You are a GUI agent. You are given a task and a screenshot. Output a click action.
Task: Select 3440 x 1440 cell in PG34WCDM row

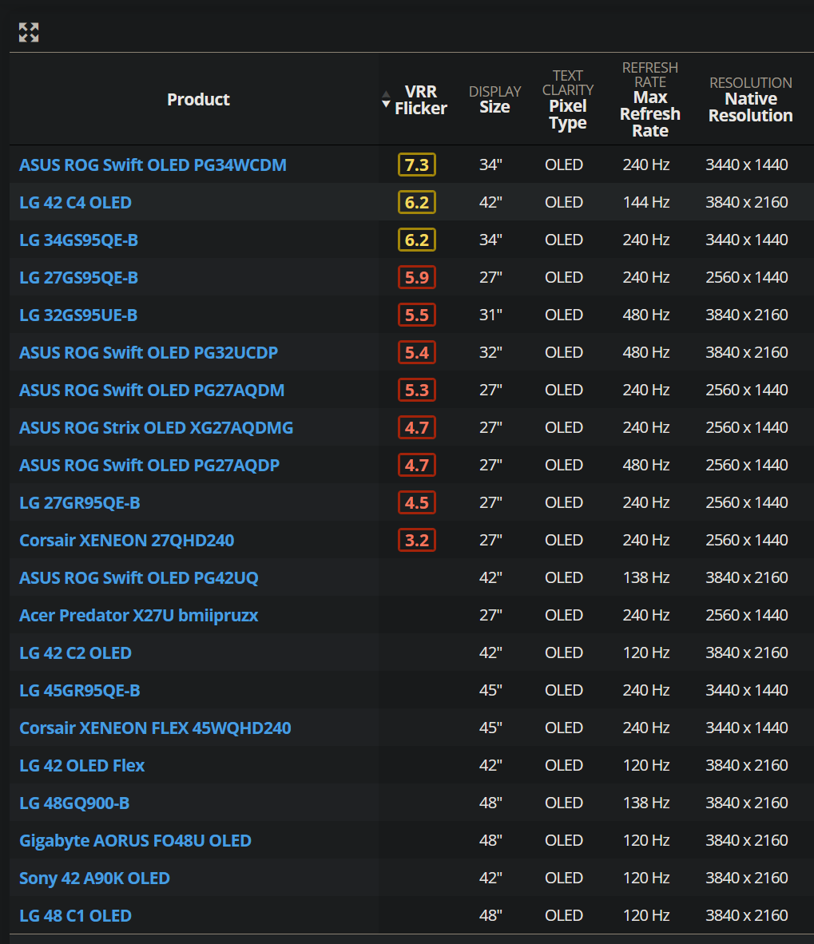(747, 165)
